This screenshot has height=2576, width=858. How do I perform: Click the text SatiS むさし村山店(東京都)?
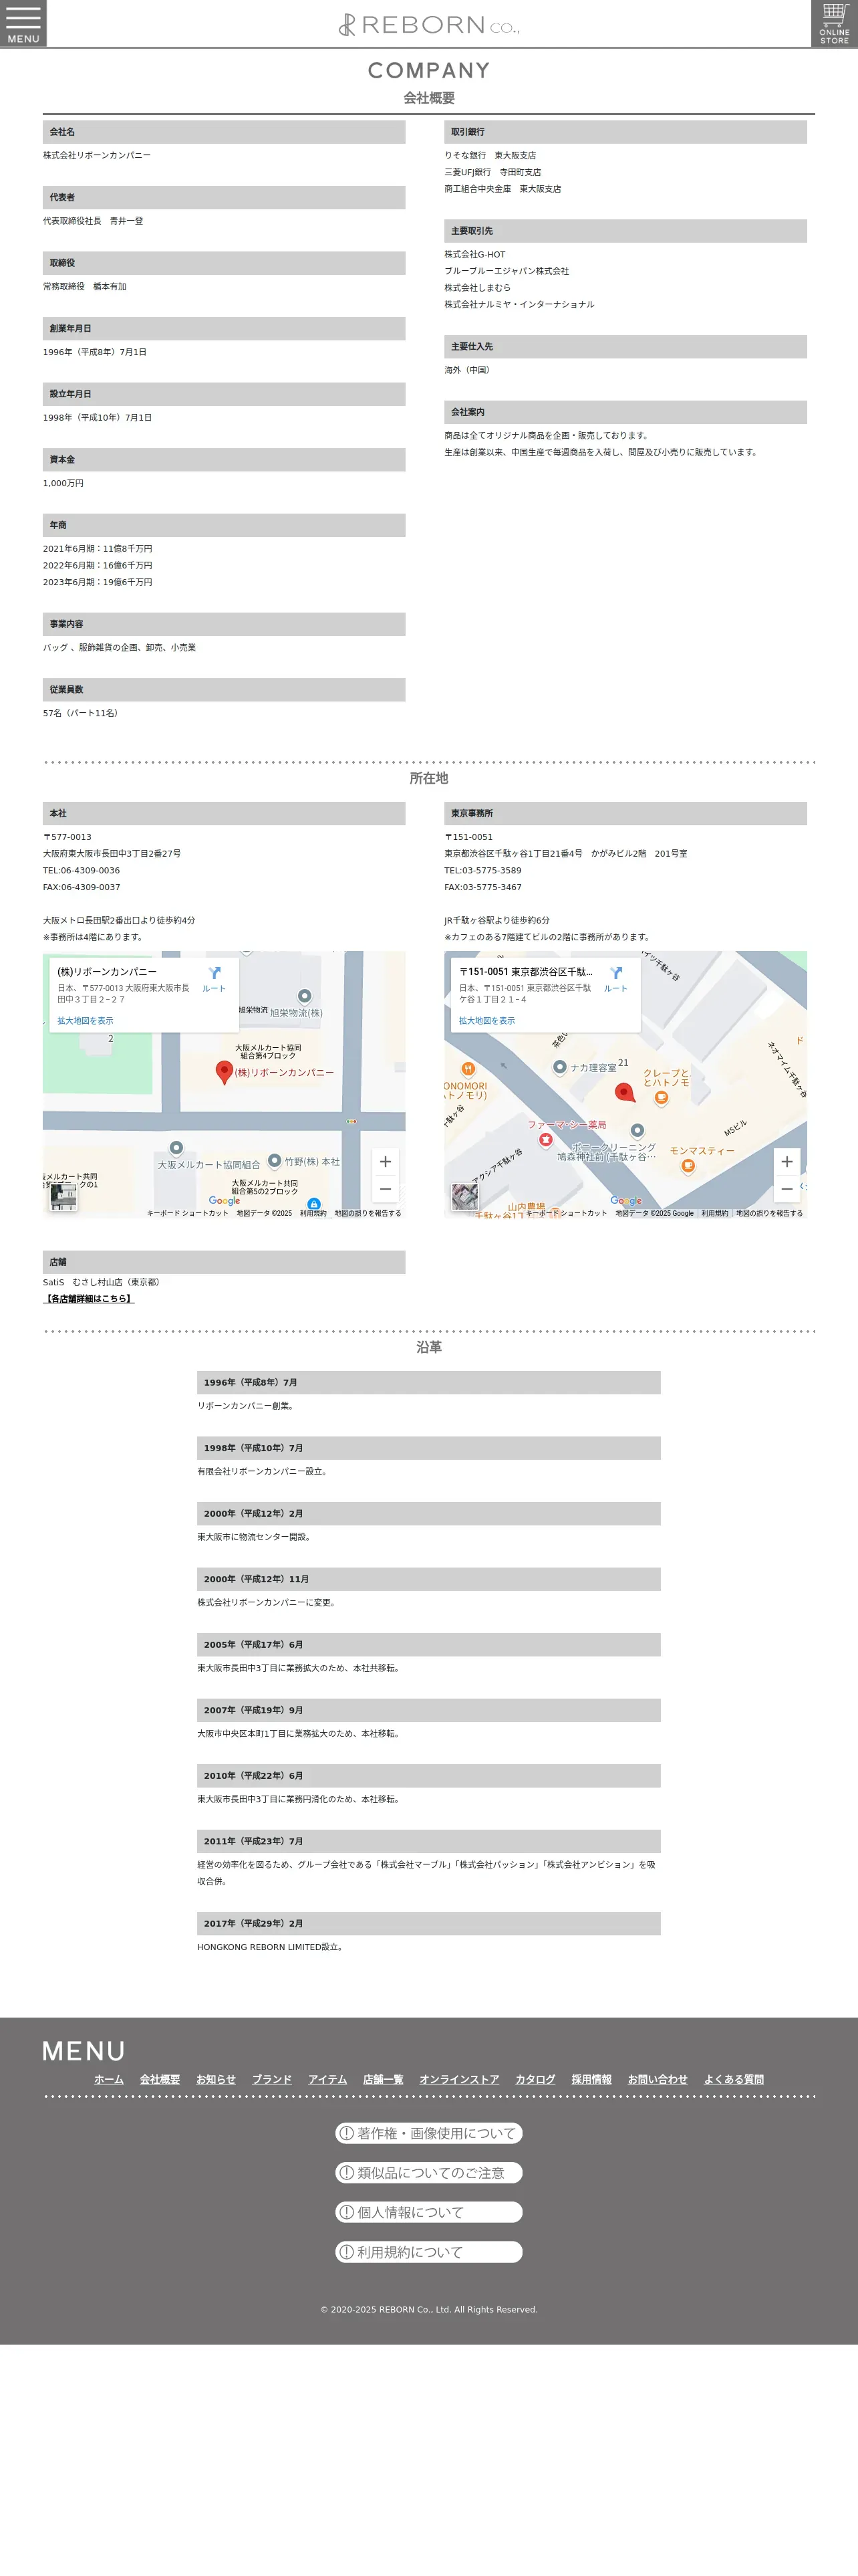[x=102, y=1282]
